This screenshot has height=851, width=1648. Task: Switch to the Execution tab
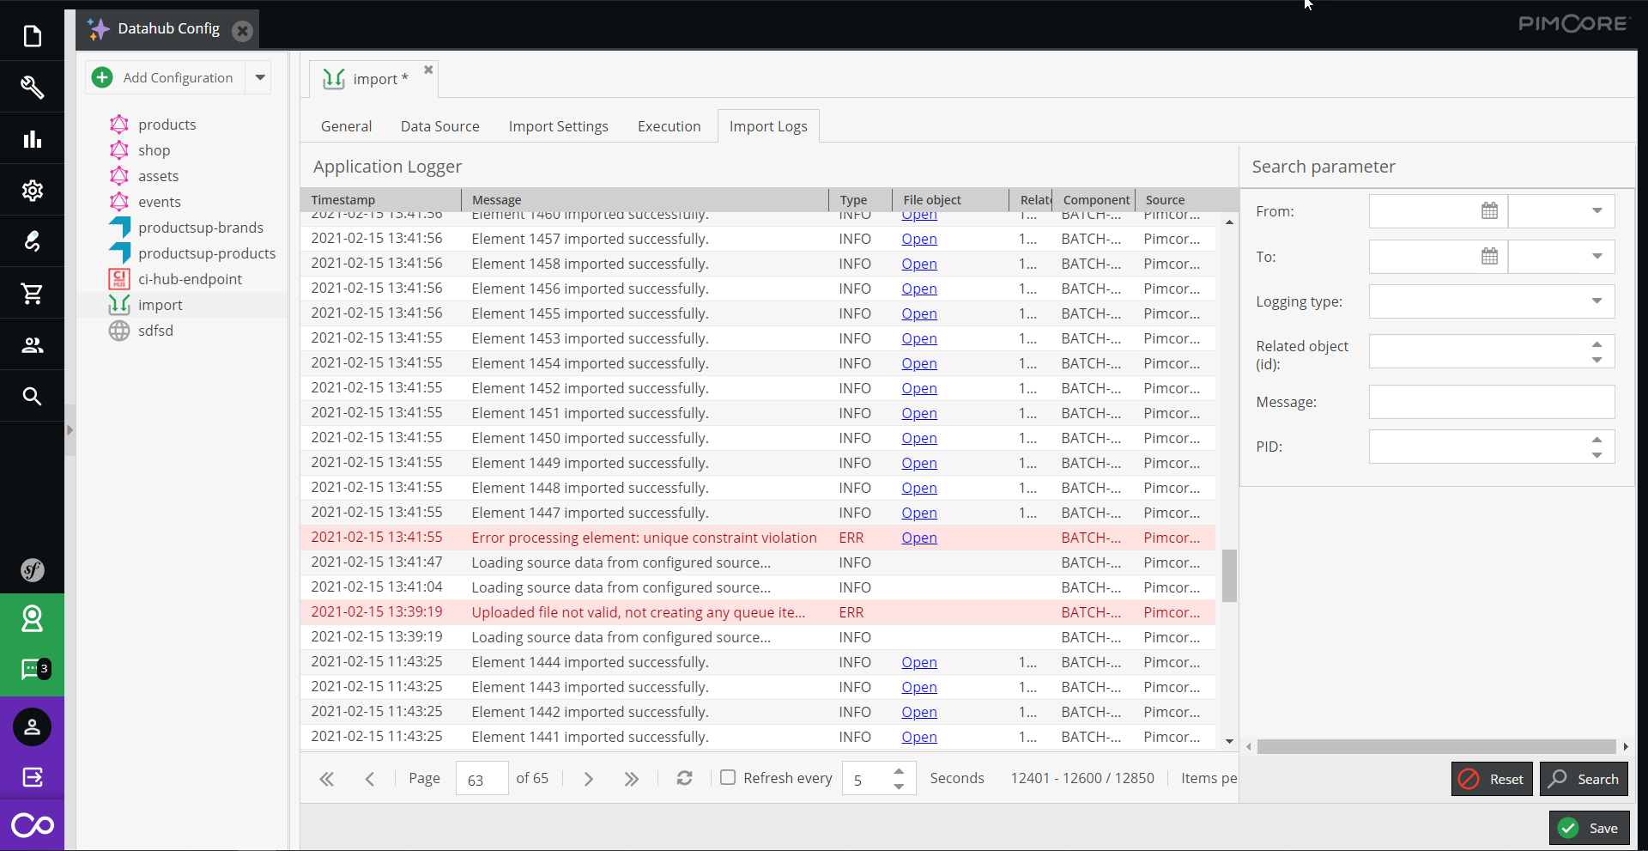(669, 126)
